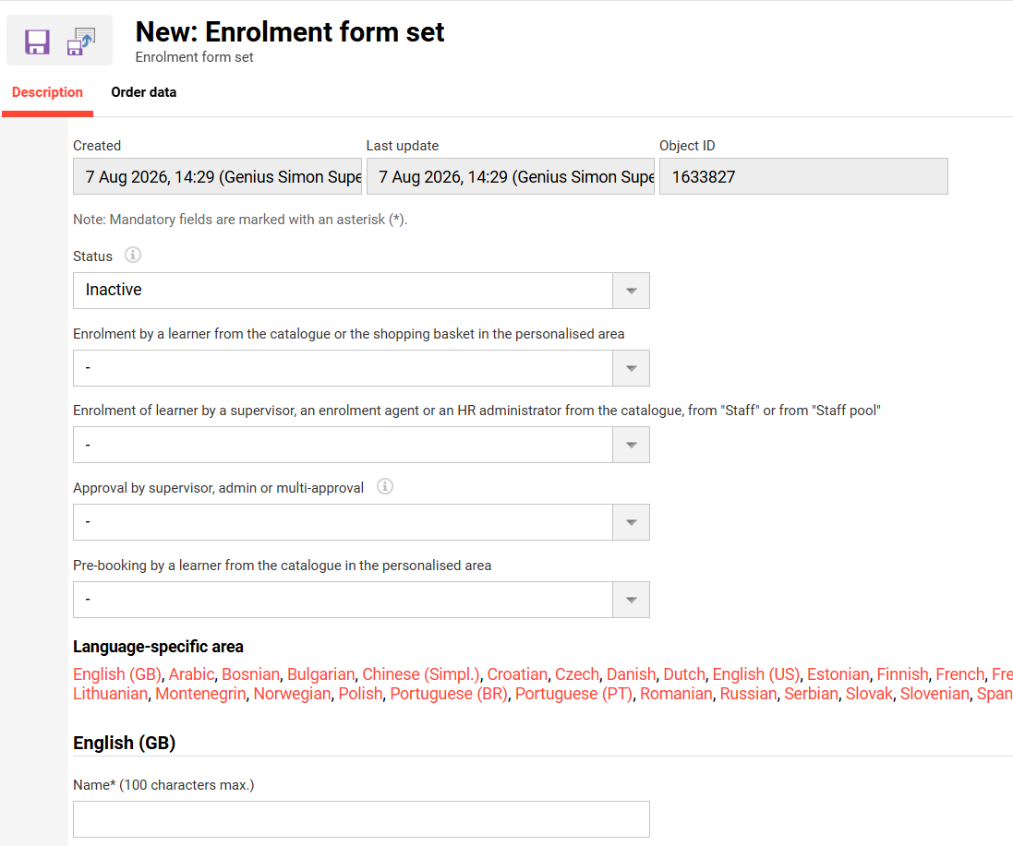
Task: Go to Chinese (Simpl.) language section
Action: [x=421, y=674]
